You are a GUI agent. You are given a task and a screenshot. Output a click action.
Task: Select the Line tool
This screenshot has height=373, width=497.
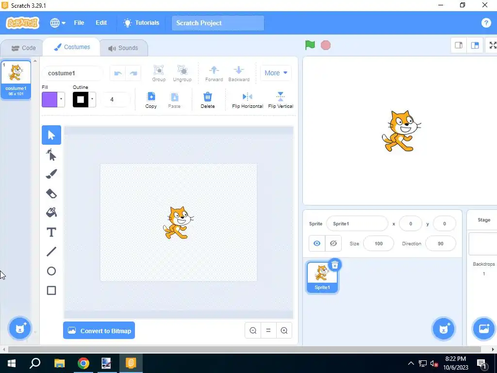pyautogui.click(x=51, y=252)
